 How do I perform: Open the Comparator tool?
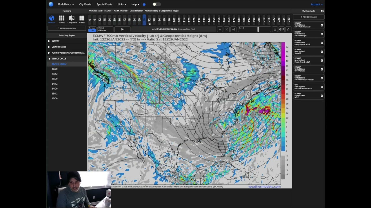coord(72,19)
